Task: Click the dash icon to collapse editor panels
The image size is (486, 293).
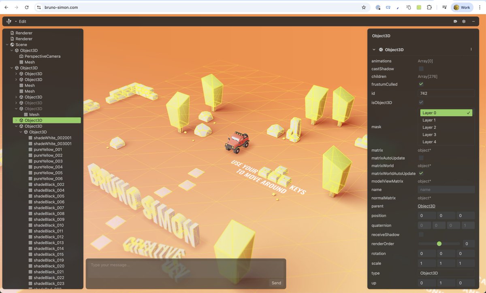Action: [x=473, y=21]
